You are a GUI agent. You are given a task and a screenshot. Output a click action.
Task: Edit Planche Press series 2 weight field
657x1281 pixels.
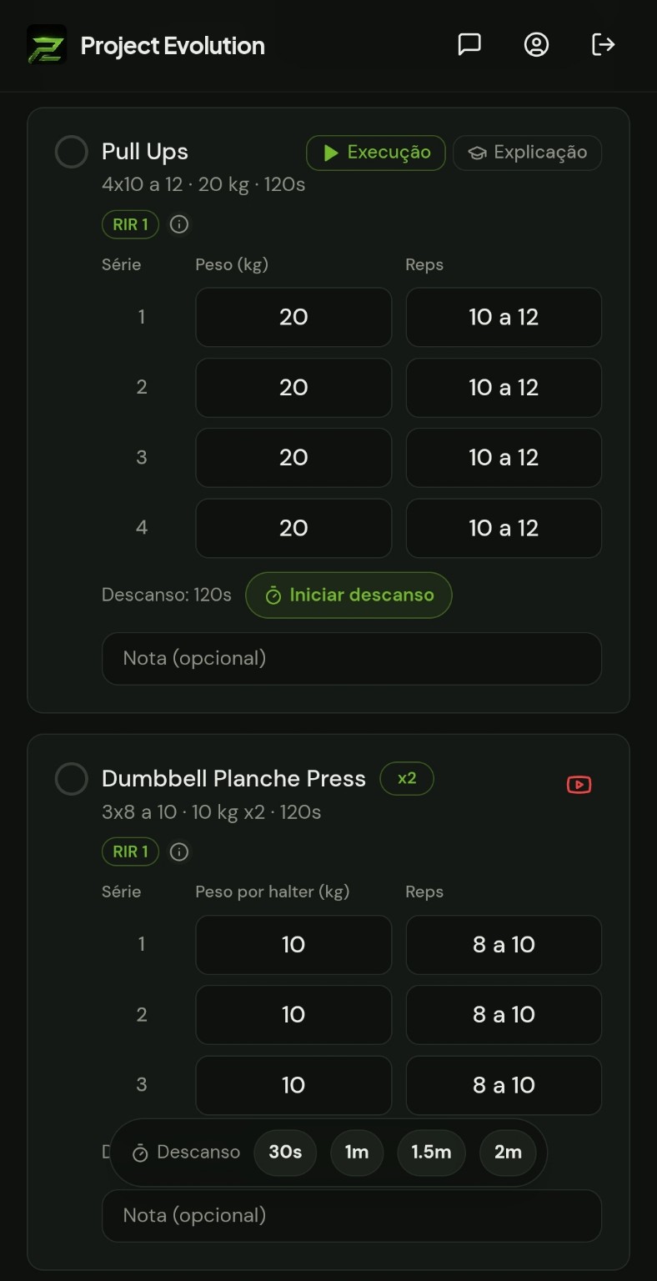coord(293,1014)
